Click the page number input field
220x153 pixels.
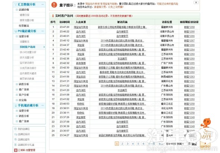pyautogui.click(x=185, y=144)
